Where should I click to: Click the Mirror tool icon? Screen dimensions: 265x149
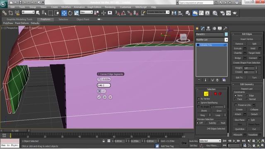click(x=174, y=13)
